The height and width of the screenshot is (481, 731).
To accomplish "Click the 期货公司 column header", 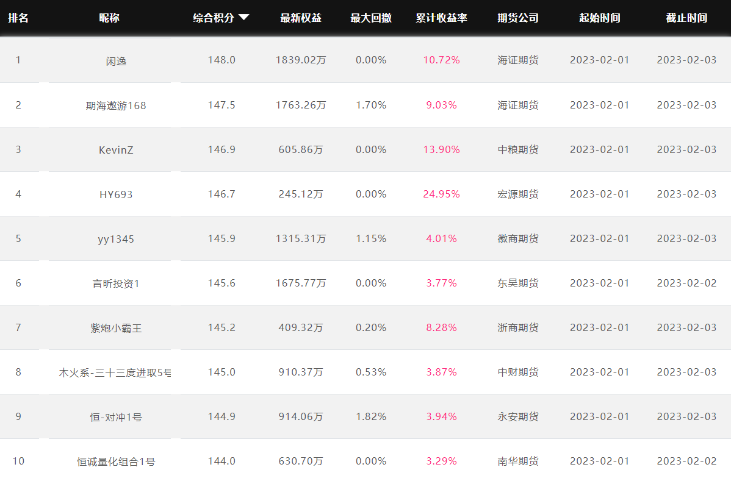I will click(x=518, y=18).
